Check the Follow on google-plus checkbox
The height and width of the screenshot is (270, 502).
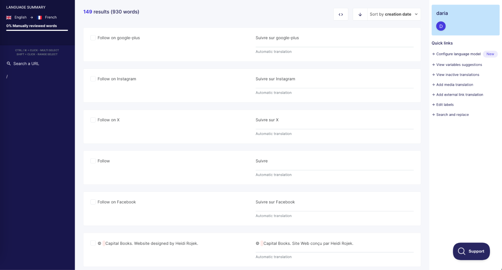[93, 38]
